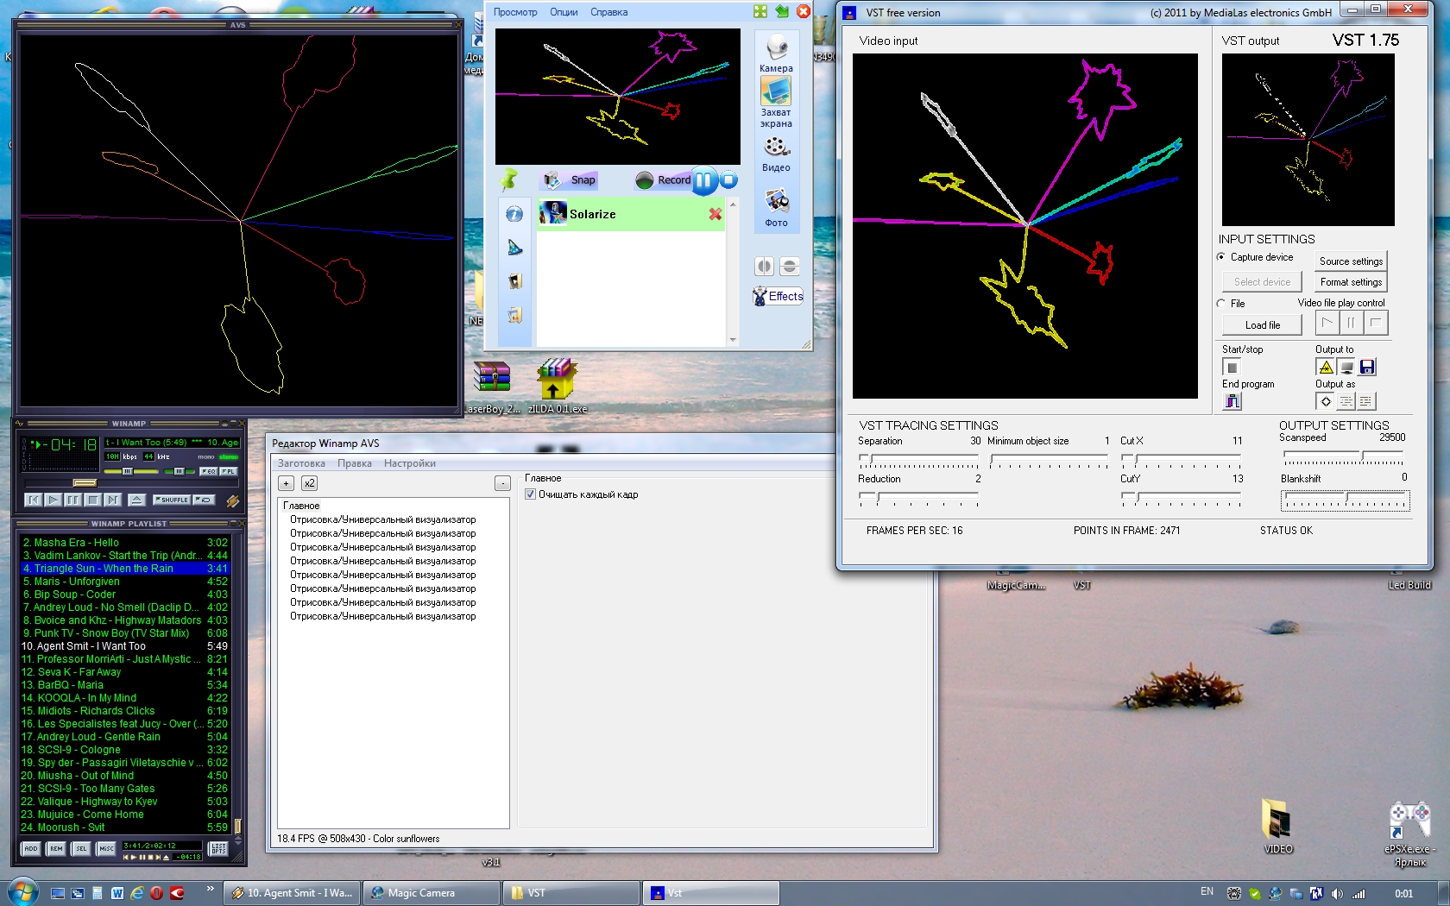The image size is (1450, 906).
Task: Open Камера webcam source in Magic Camera
Action: (776, 52)
